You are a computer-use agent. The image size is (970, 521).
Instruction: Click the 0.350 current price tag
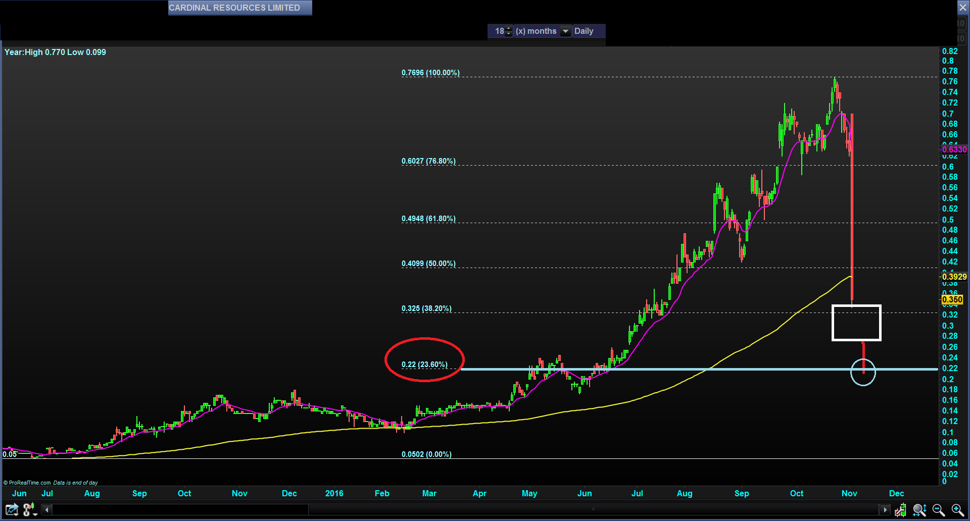pyautogui.click(x=952, y=299)
